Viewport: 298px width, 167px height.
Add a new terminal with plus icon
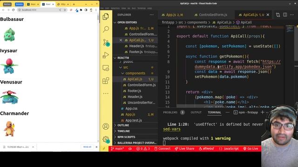click(x=263, y=112)
